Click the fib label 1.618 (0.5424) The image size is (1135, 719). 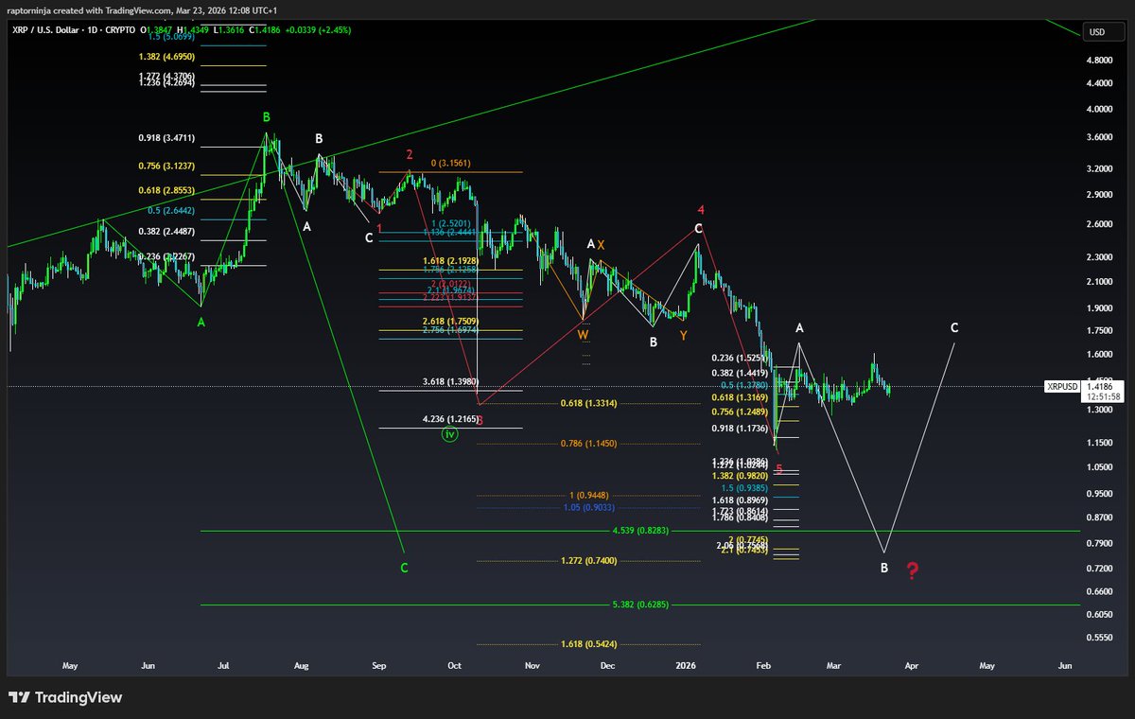(587, 644)
